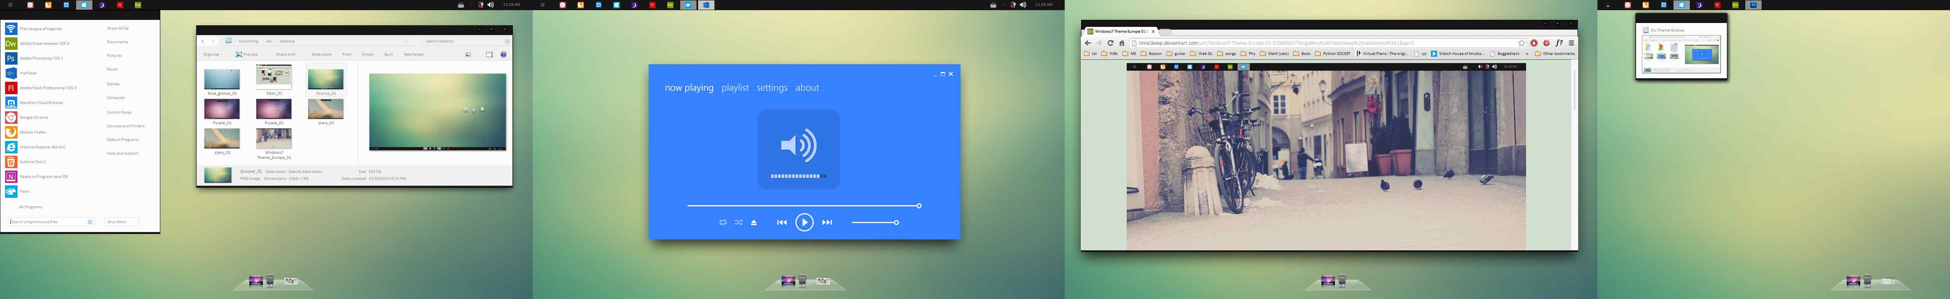Click Explorer back navigation arrow

(203, 42)
